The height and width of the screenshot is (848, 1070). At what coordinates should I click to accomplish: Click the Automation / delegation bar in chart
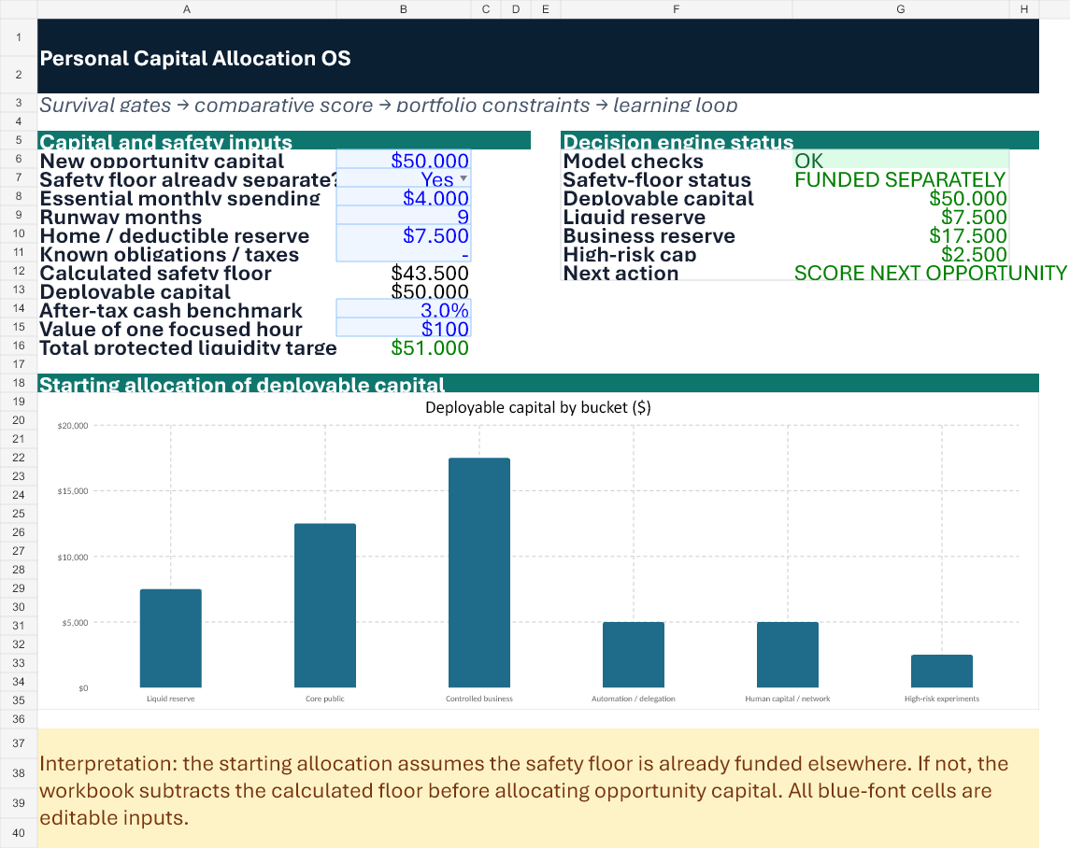tap(634, 655)
